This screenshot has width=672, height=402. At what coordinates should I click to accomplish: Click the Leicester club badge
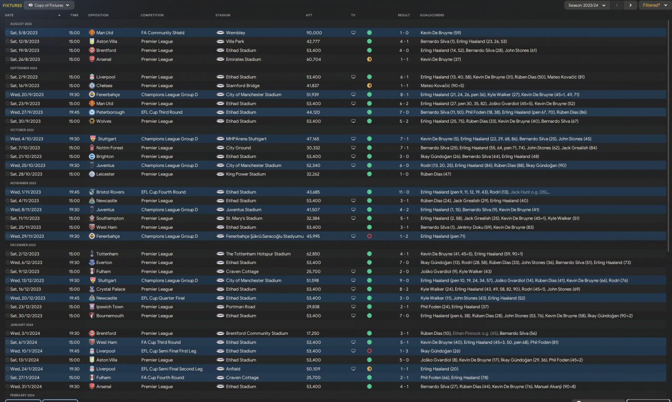pos(92,174)
